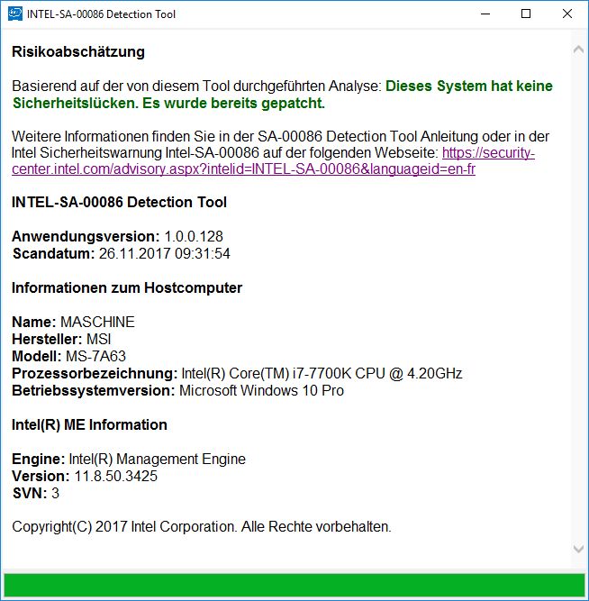Viewport: 589px width, 601px height.
Task: Click the scroll down arrow
Action: pos(578,549)
